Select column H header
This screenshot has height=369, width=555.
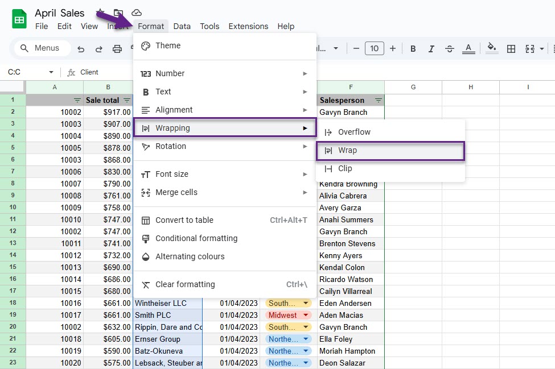click(471, 87)
